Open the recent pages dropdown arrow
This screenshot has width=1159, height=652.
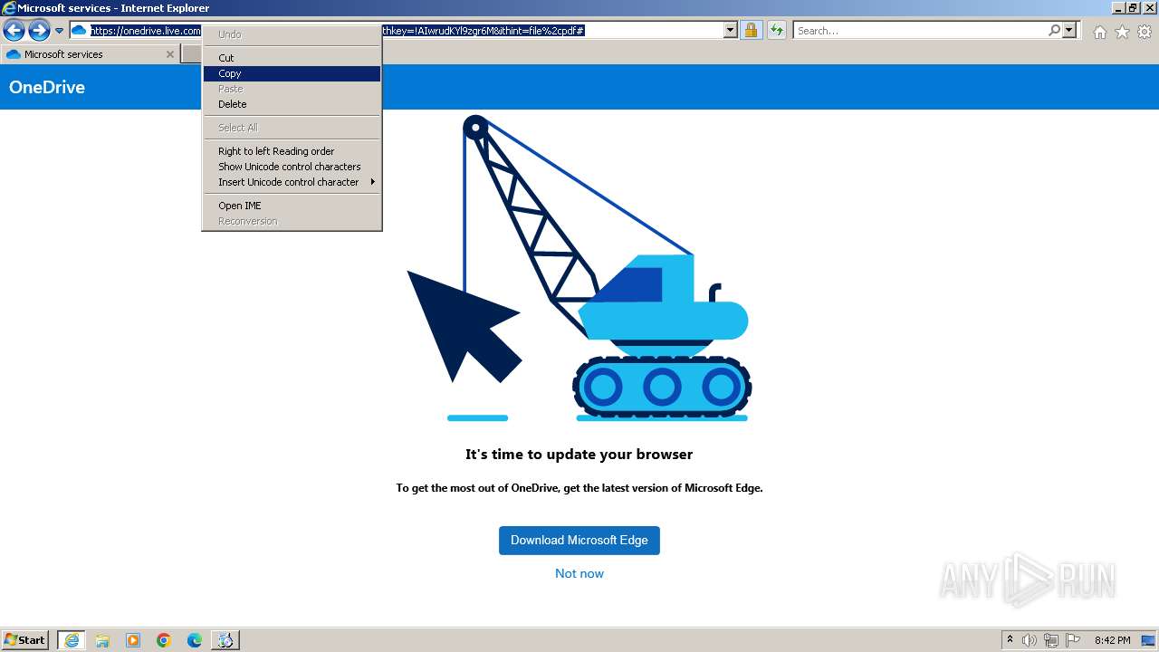(59, 31)
